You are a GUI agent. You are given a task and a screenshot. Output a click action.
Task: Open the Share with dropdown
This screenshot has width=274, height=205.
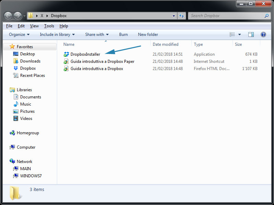(x=97, y=35)
